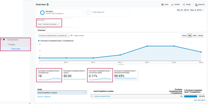Open the view full report link

point(199,100)
